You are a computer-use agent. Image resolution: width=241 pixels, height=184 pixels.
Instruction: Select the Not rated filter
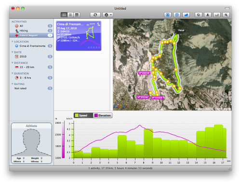click(x=31, y=88)
